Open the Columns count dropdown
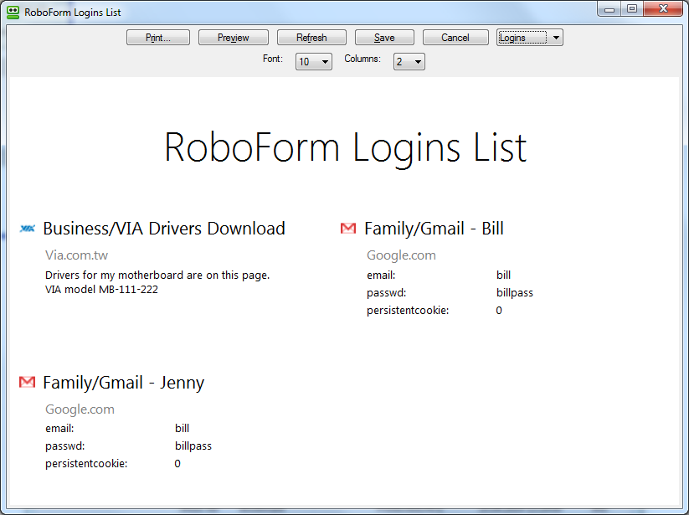This screenshot has width=689, height=515. coord(409,61)
